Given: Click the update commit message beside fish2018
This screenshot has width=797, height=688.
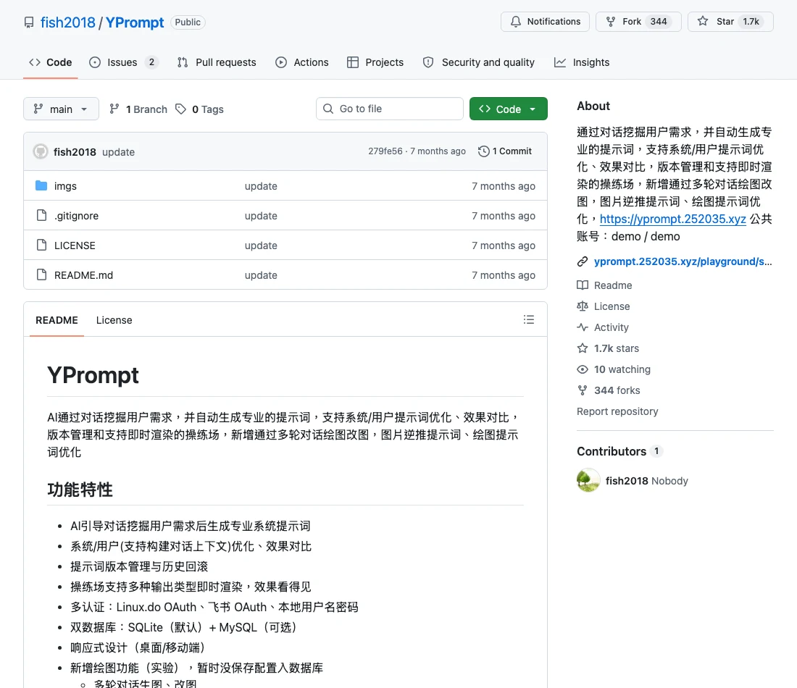Looking at the screenshot, I should pos(118,152).
